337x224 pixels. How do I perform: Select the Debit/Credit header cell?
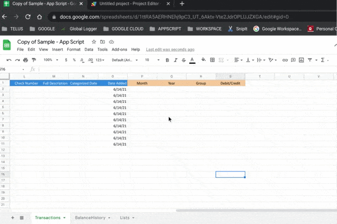point(230,83)
